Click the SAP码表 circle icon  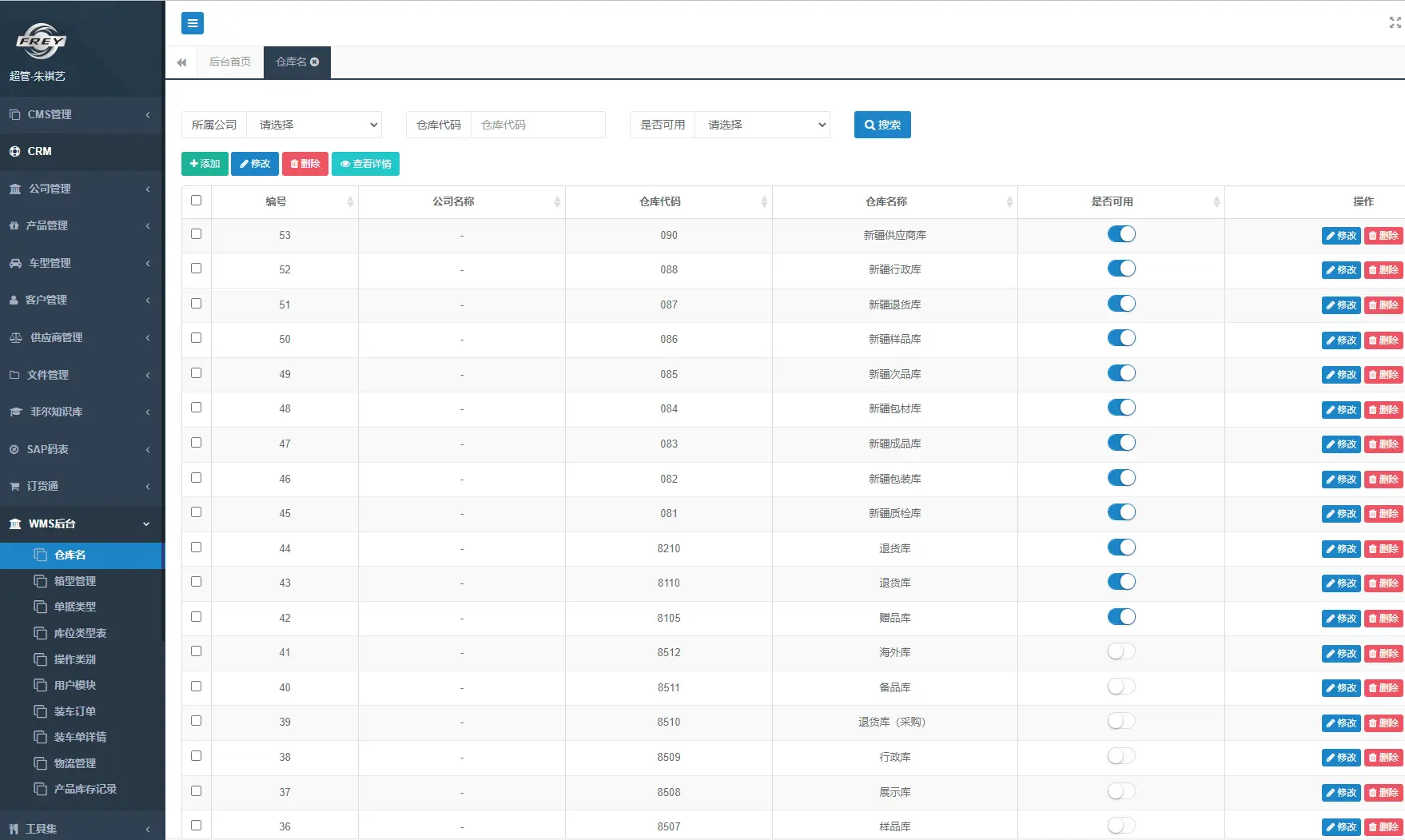pos(14,449)
